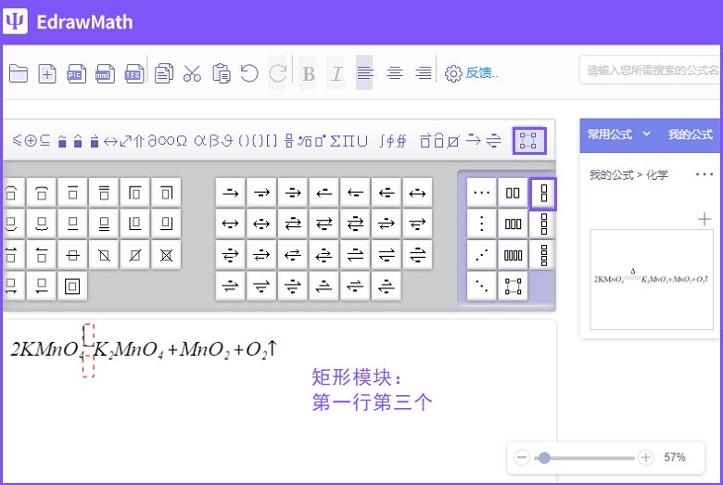
Task: Open the folder icon in toolbar
Action: coord(19,73)
